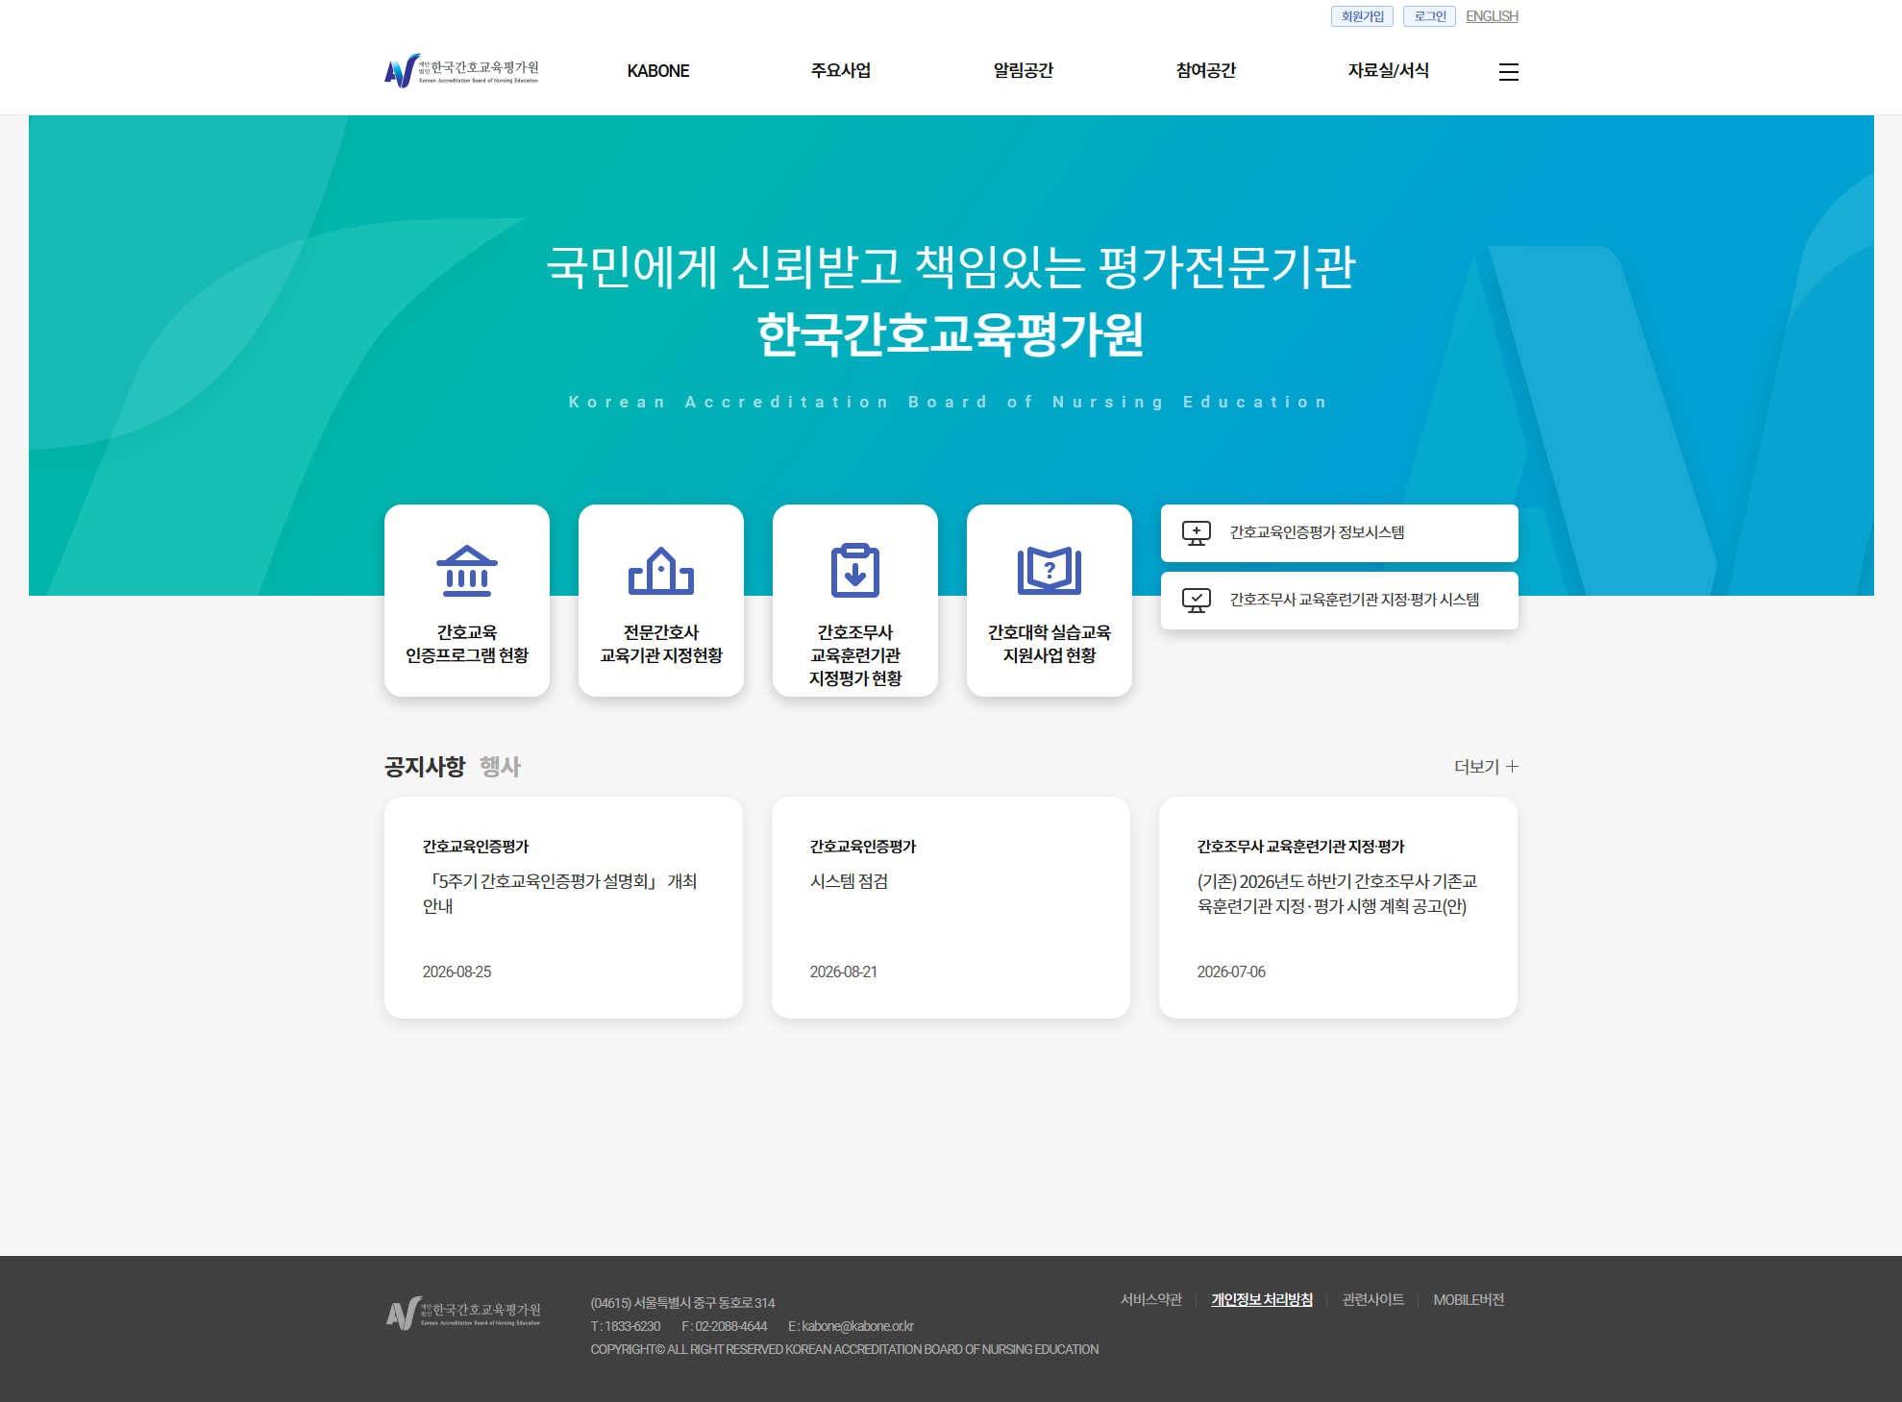Viewport: 1902px width, 1402px height.
Task: Open the 시스템 점검 notice card
Action: click(x=951, y=907)
